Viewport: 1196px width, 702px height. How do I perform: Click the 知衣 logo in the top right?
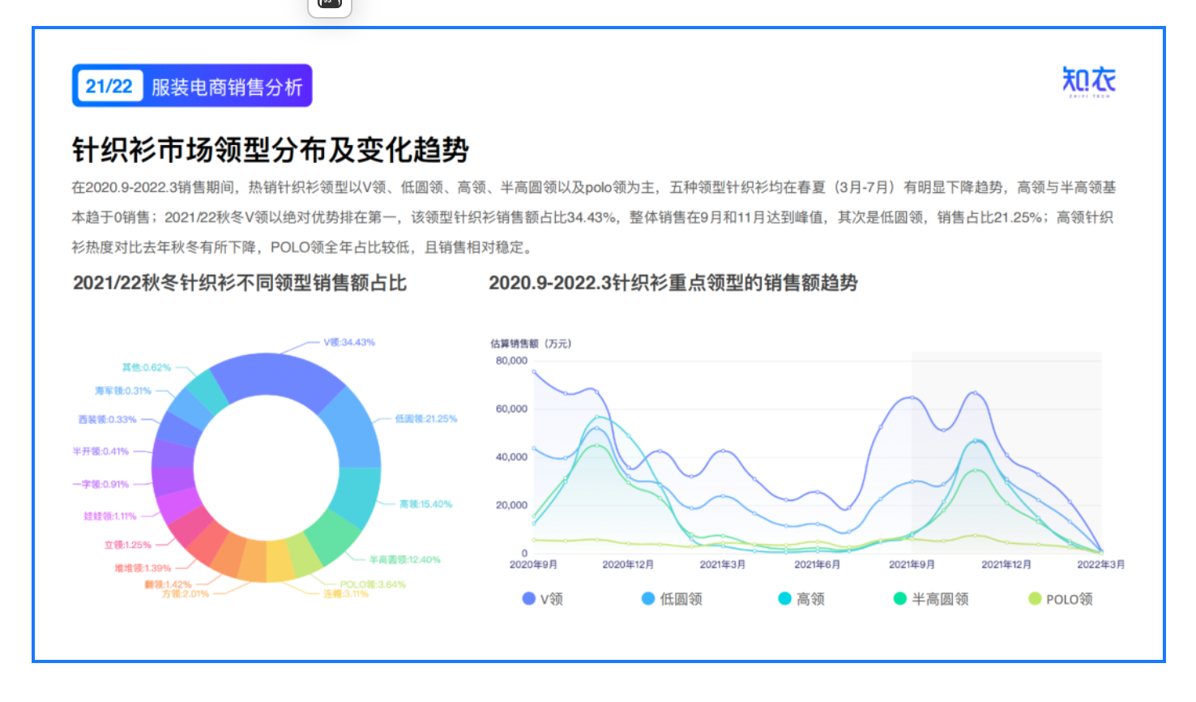click(x=1088, y=82)
